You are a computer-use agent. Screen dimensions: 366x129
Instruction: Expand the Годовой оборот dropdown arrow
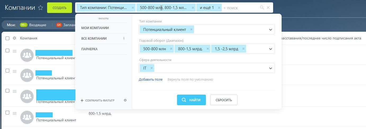coord(270,49)
